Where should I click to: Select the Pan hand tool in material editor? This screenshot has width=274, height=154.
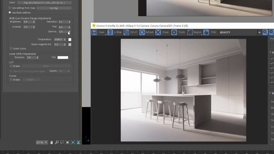tap(51, 142)
